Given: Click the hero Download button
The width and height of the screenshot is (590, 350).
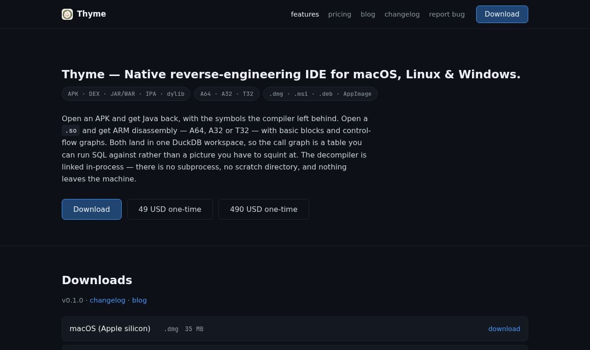Looking at the screenshot, I should tap(92, 209).
